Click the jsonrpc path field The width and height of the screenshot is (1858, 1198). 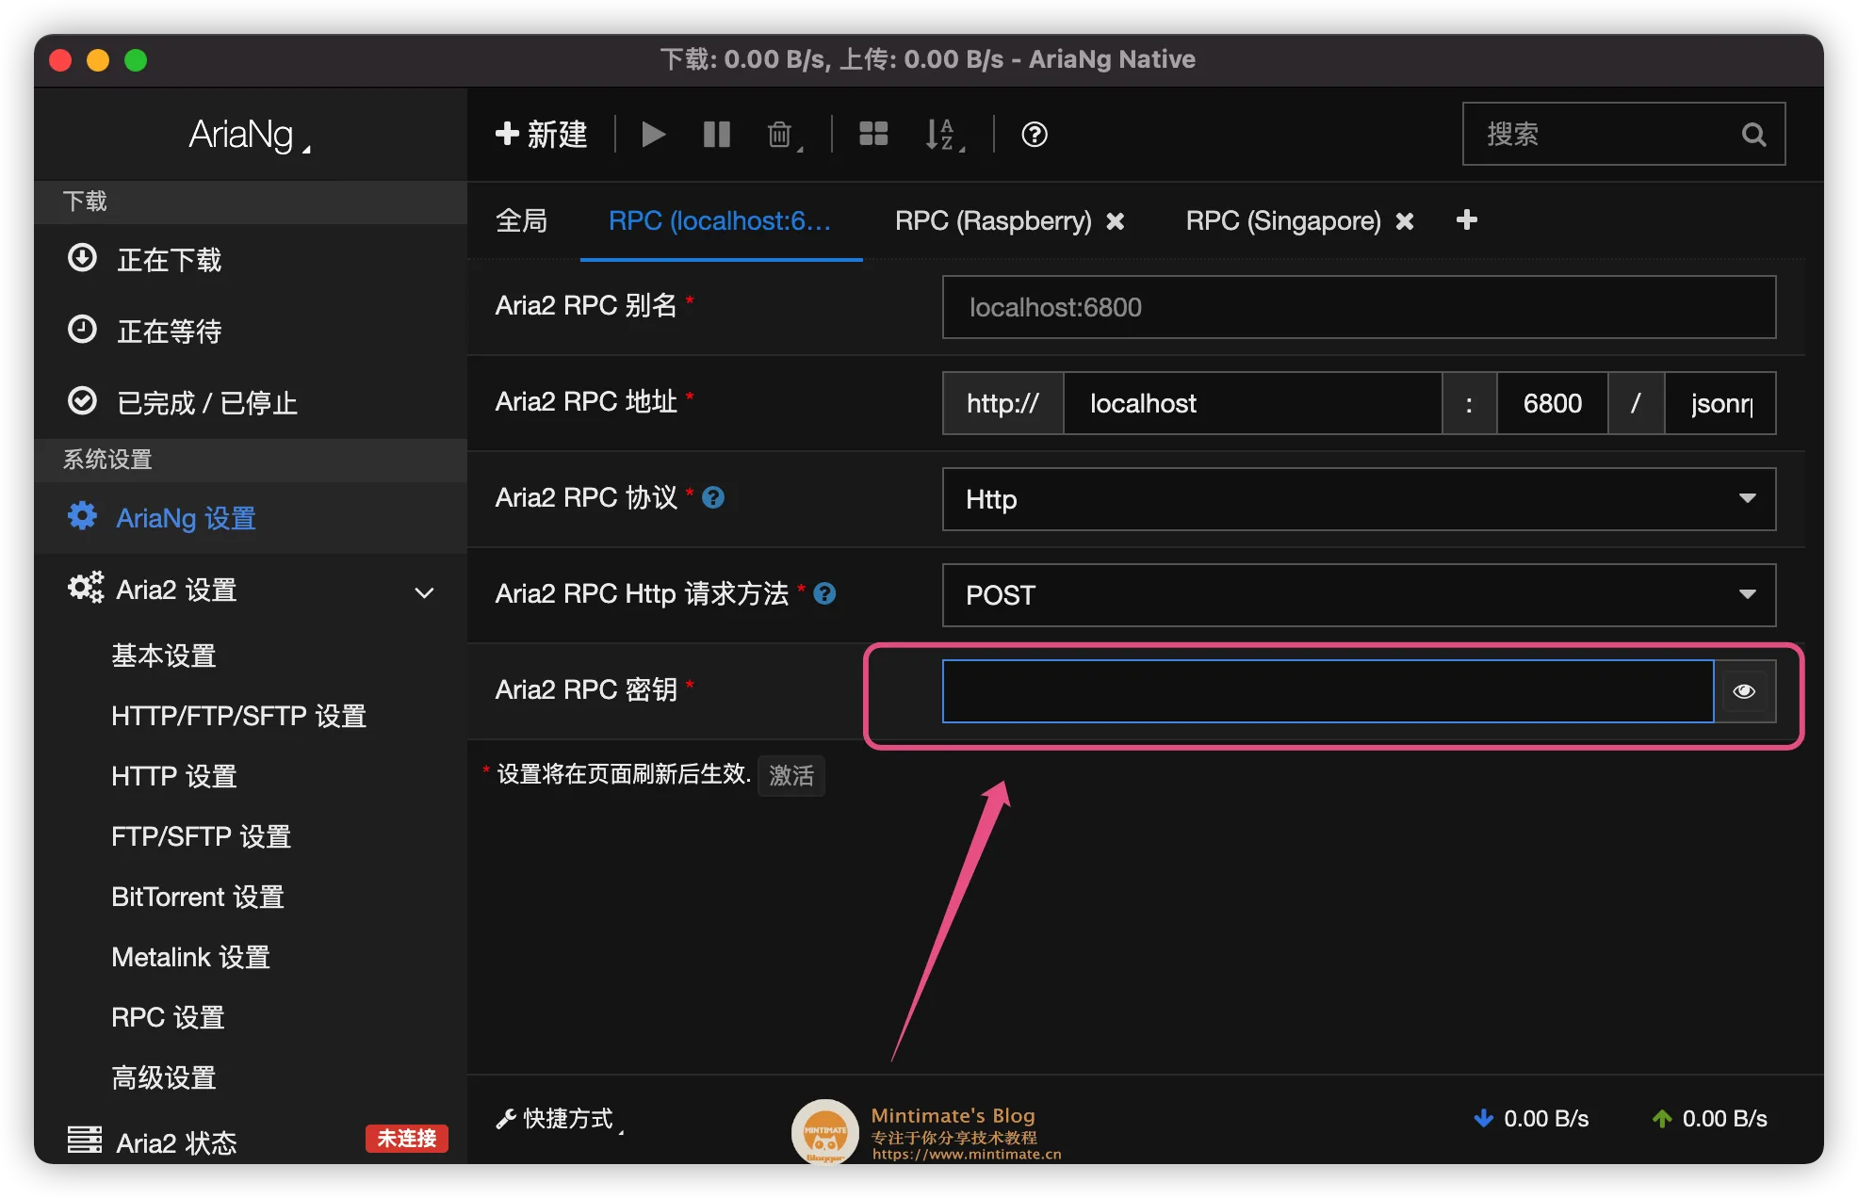1720,403
